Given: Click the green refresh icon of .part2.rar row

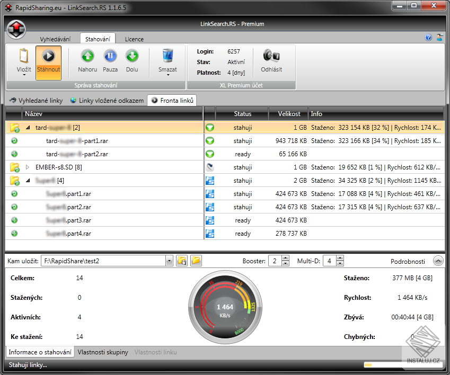Looking at the screenshot, I should pyautogui.click(x=14, y=207).
